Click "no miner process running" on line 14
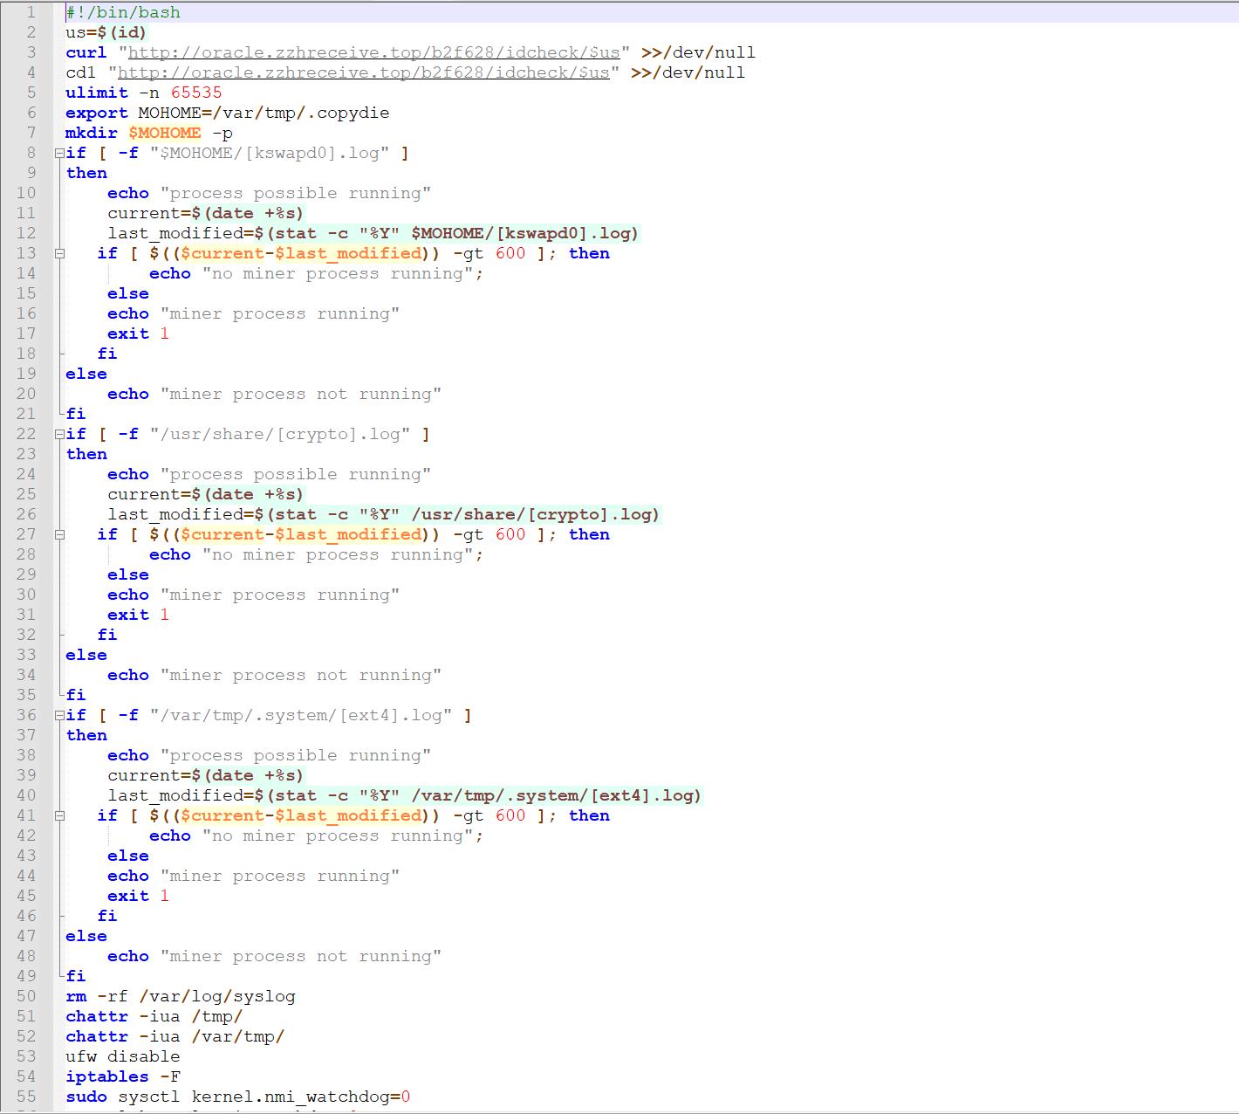Image resolution: width=1239 pixels, height=1114 pixels. click(x=339, y=273)
